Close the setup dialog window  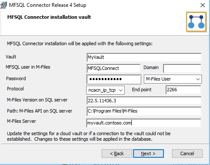coord(203,5)
